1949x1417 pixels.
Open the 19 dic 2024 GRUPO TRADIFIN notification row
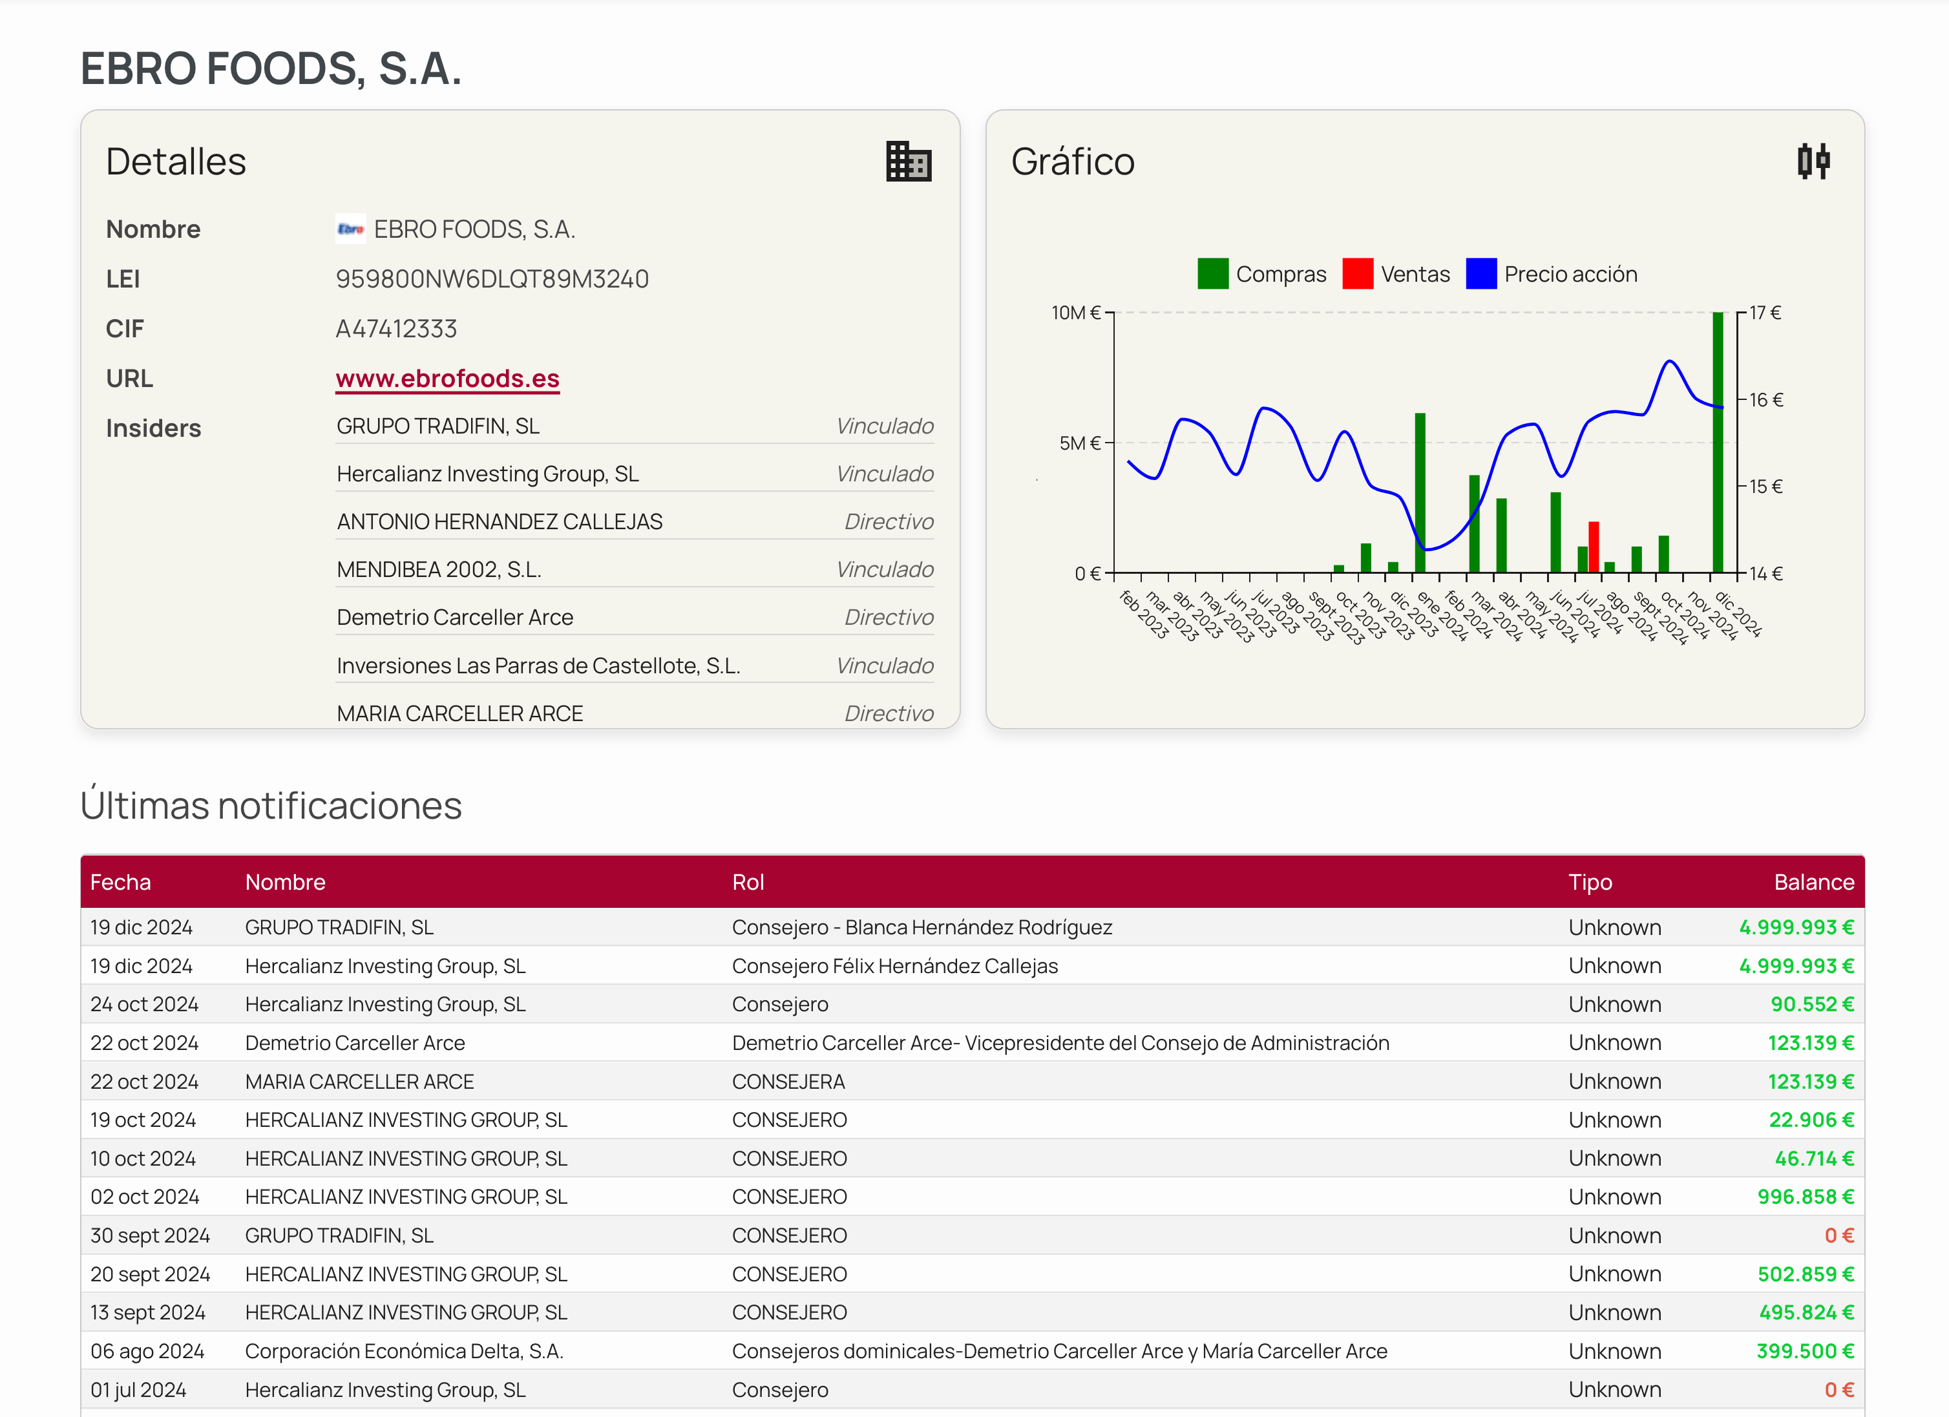[973, 927]
